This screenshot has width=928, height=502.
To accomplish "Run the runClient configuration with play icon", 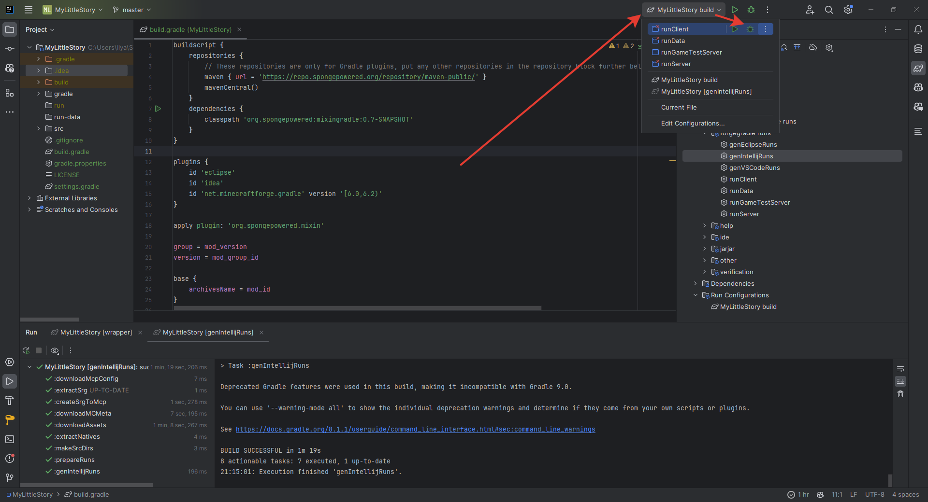I will tap(735, 29).
